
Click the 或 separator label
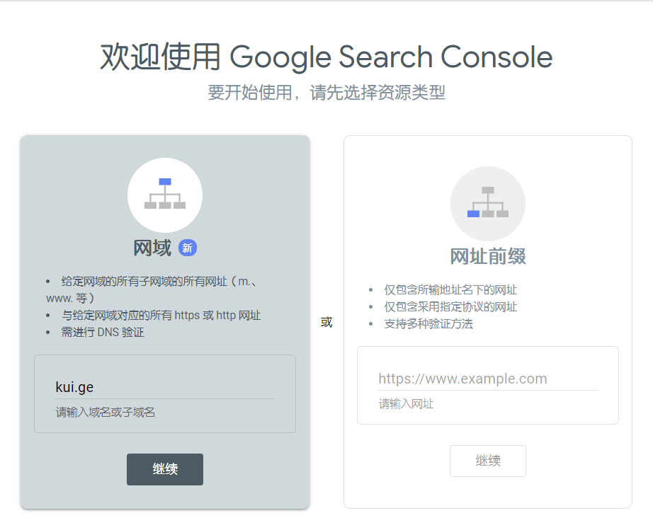(326, 322)
